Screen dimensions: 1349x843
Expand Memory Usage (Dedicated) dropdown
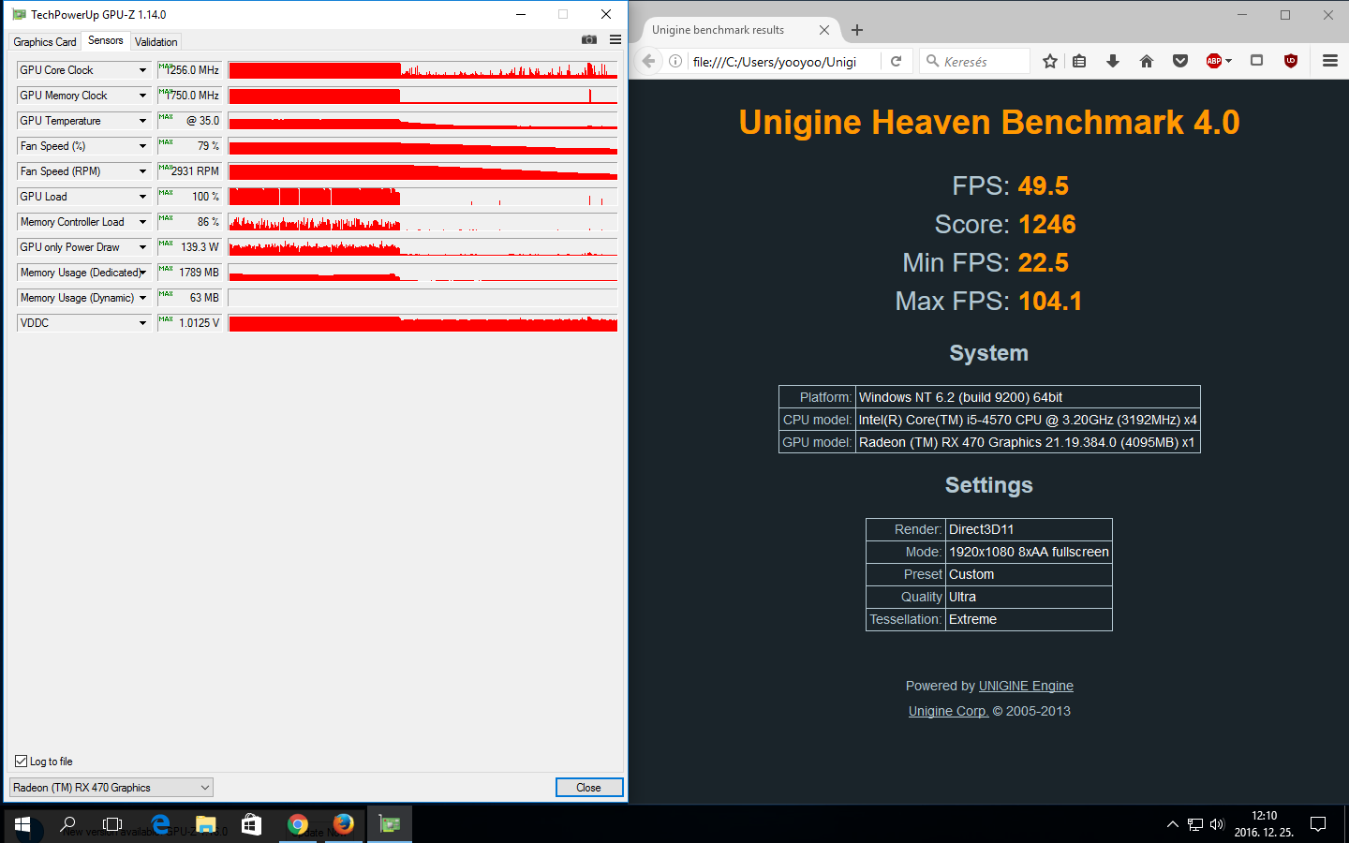coord(142,273)
